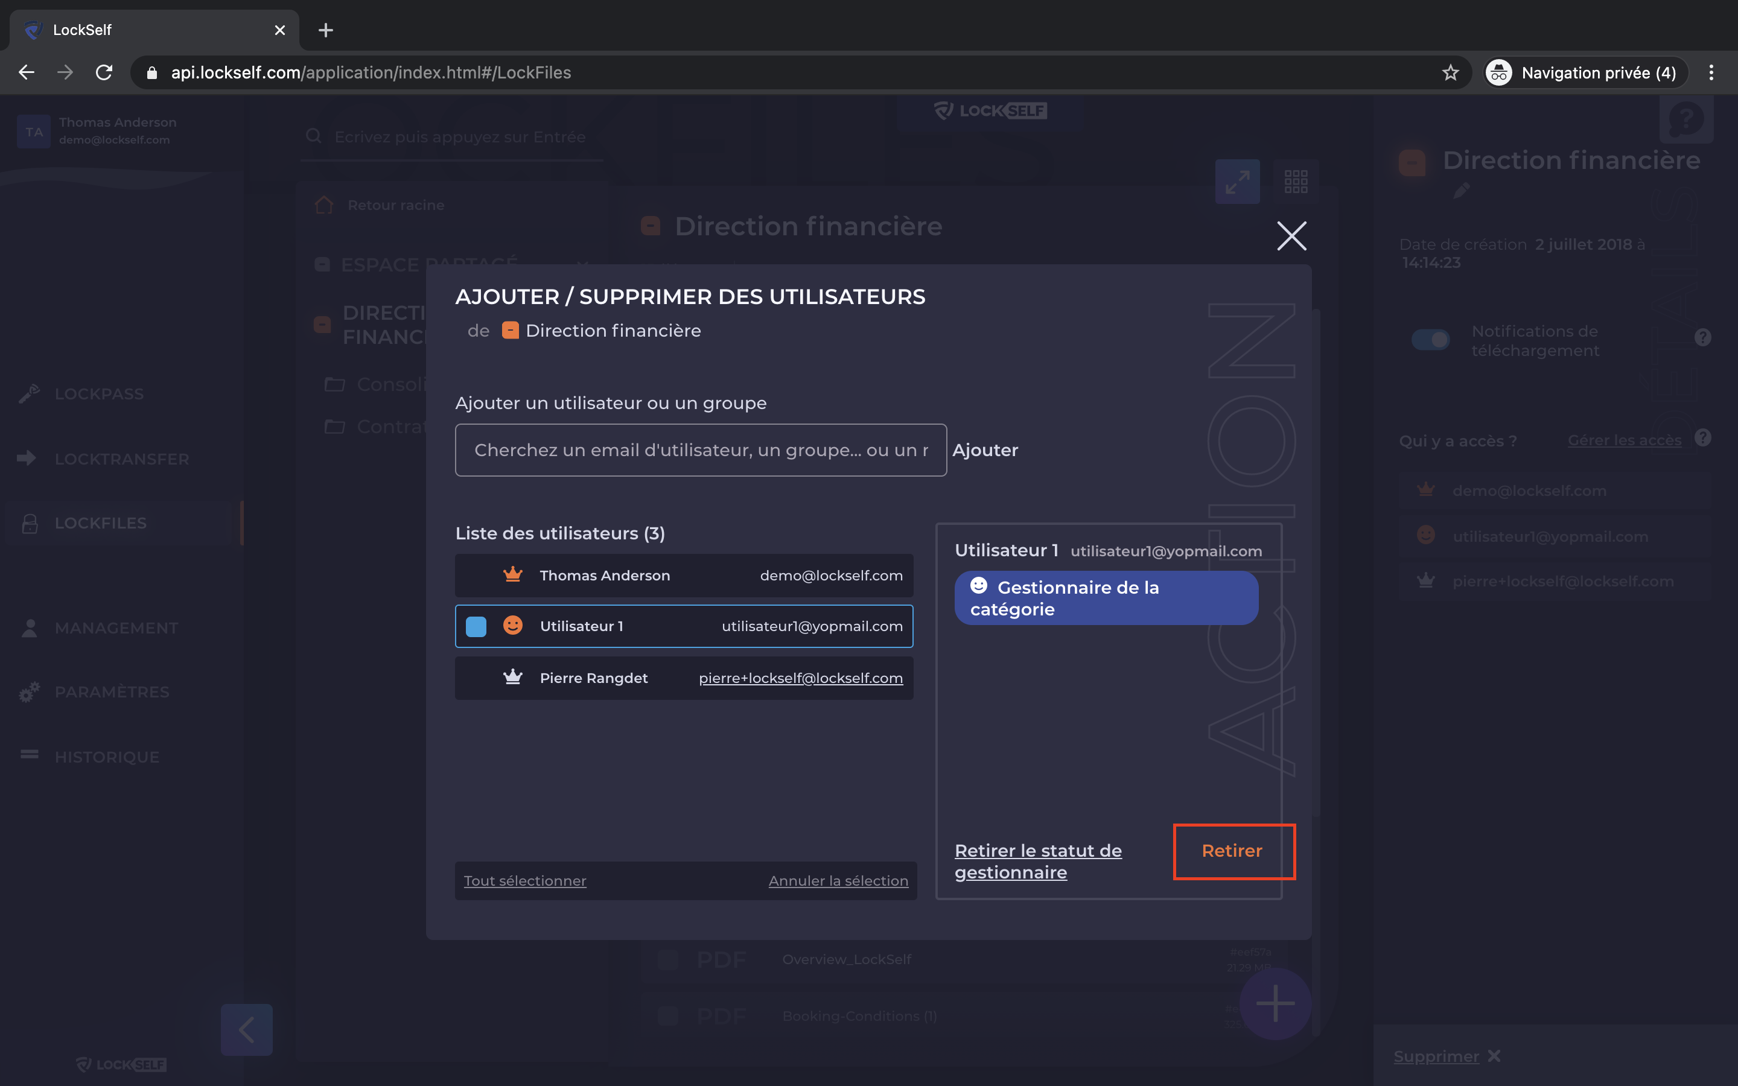This screenshot has width=1738, height=1086.
Task: Click the pencil edit icon under Direction financière
Action: click(x=1461, y=191)
